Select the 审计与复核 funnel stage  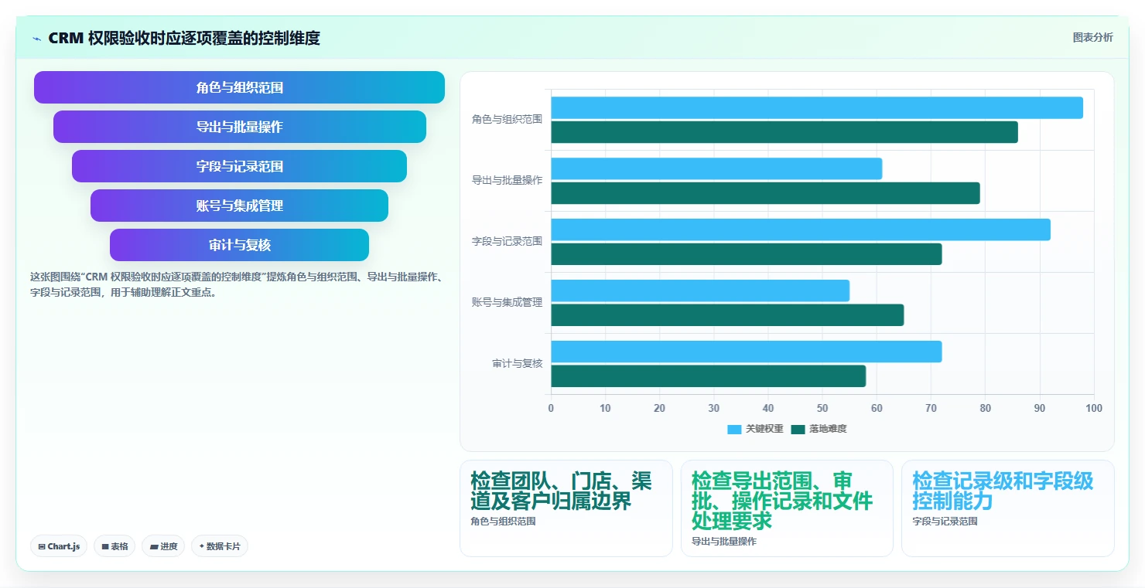tap(239, 245)
